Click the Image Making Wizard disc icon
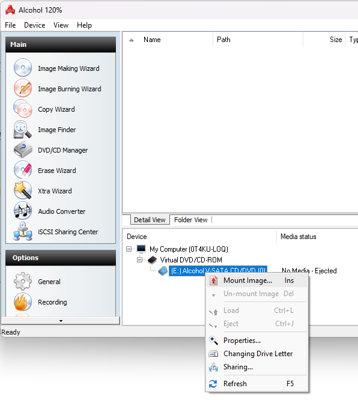This screenshot has width=358, height=400. [23, 68]
